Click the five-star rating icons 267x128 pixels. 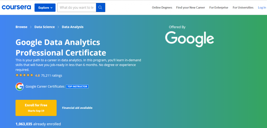coord(24,75)
